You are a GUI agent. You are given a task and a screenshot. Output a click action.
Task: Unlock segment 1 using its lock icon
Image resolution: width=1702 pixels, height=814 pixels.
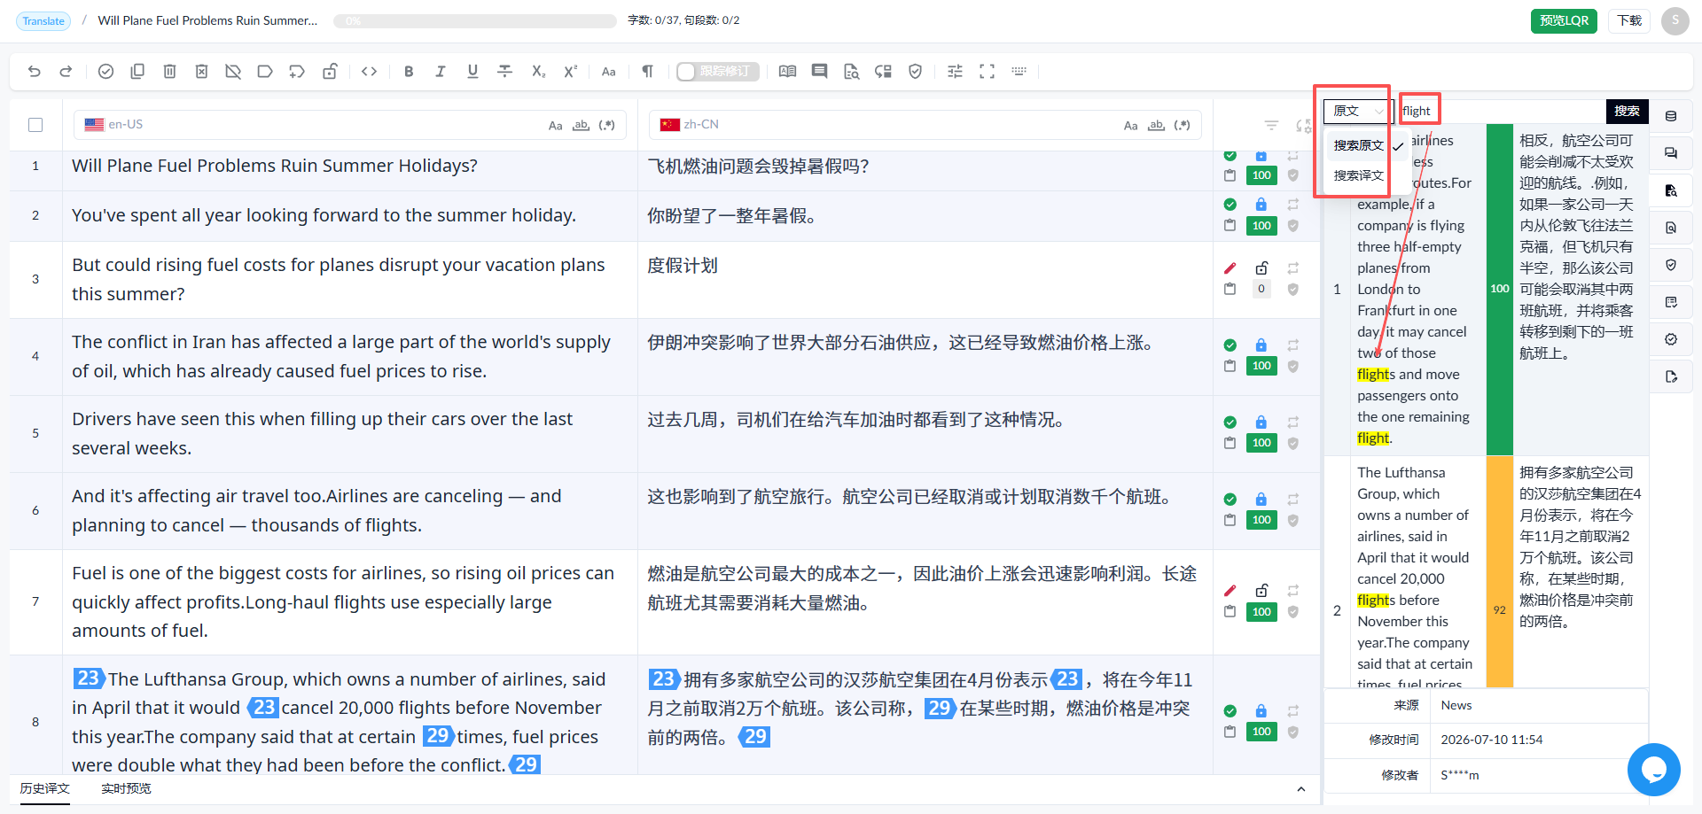1261,157
